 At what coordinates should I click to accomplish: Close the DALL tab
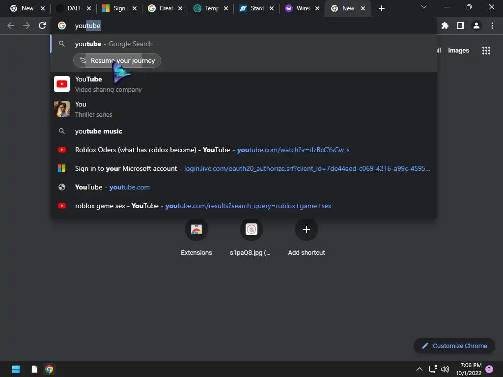89,8
